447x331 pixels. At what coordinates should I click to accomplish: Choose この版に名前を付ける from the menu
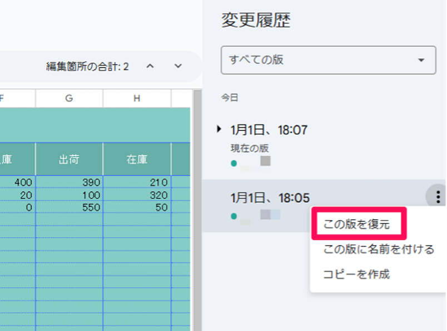pyautogui.click(x=379, y=250)
